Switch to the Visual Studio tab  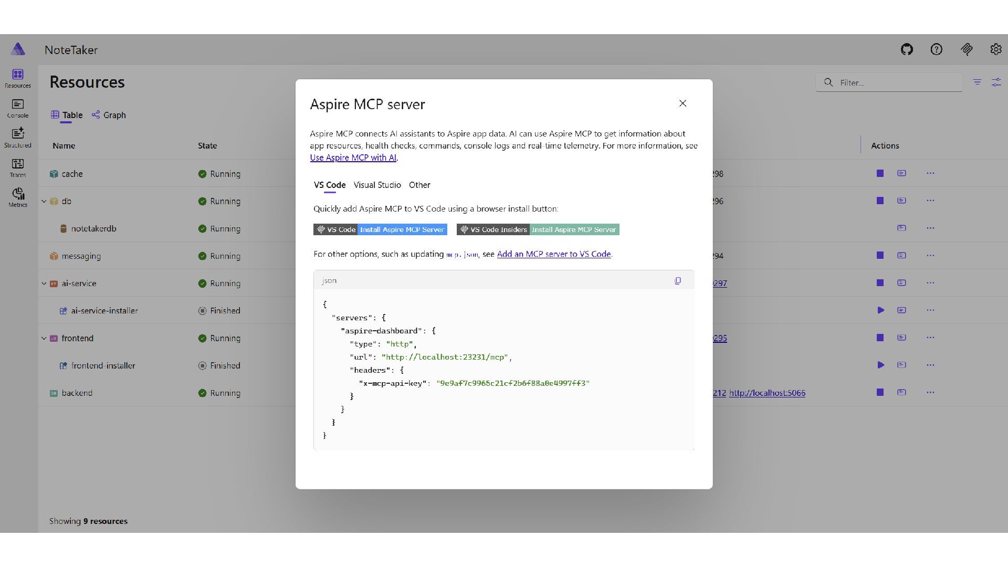[x=377, y=185]
